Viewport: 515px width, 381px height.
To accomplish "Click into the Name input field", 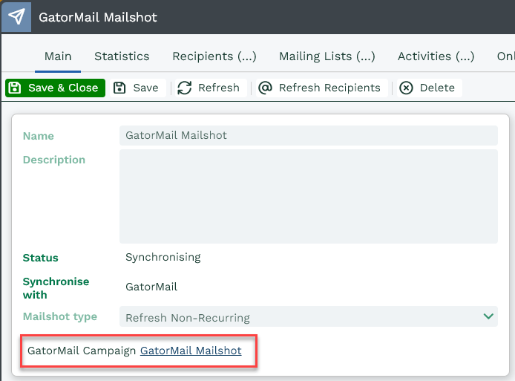I will pos(308,135).
